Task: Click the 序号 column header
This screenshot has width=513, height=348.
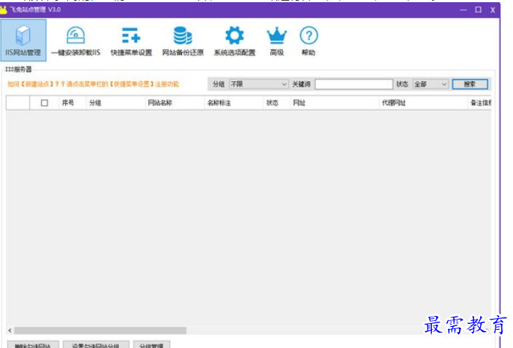Action: coord(68,103)
